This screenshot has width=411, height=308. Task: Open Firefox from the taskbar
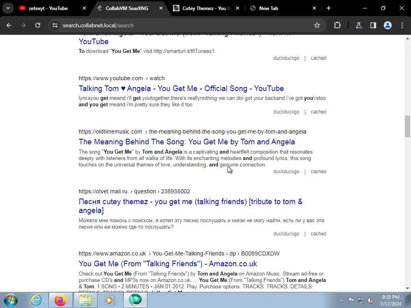pyautogui.click(x=61, y=300)
